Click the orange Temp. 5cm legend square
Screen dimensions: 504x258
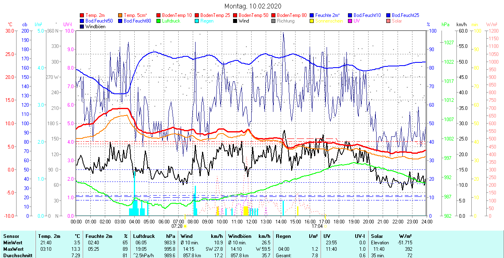[x=121, y=15]
